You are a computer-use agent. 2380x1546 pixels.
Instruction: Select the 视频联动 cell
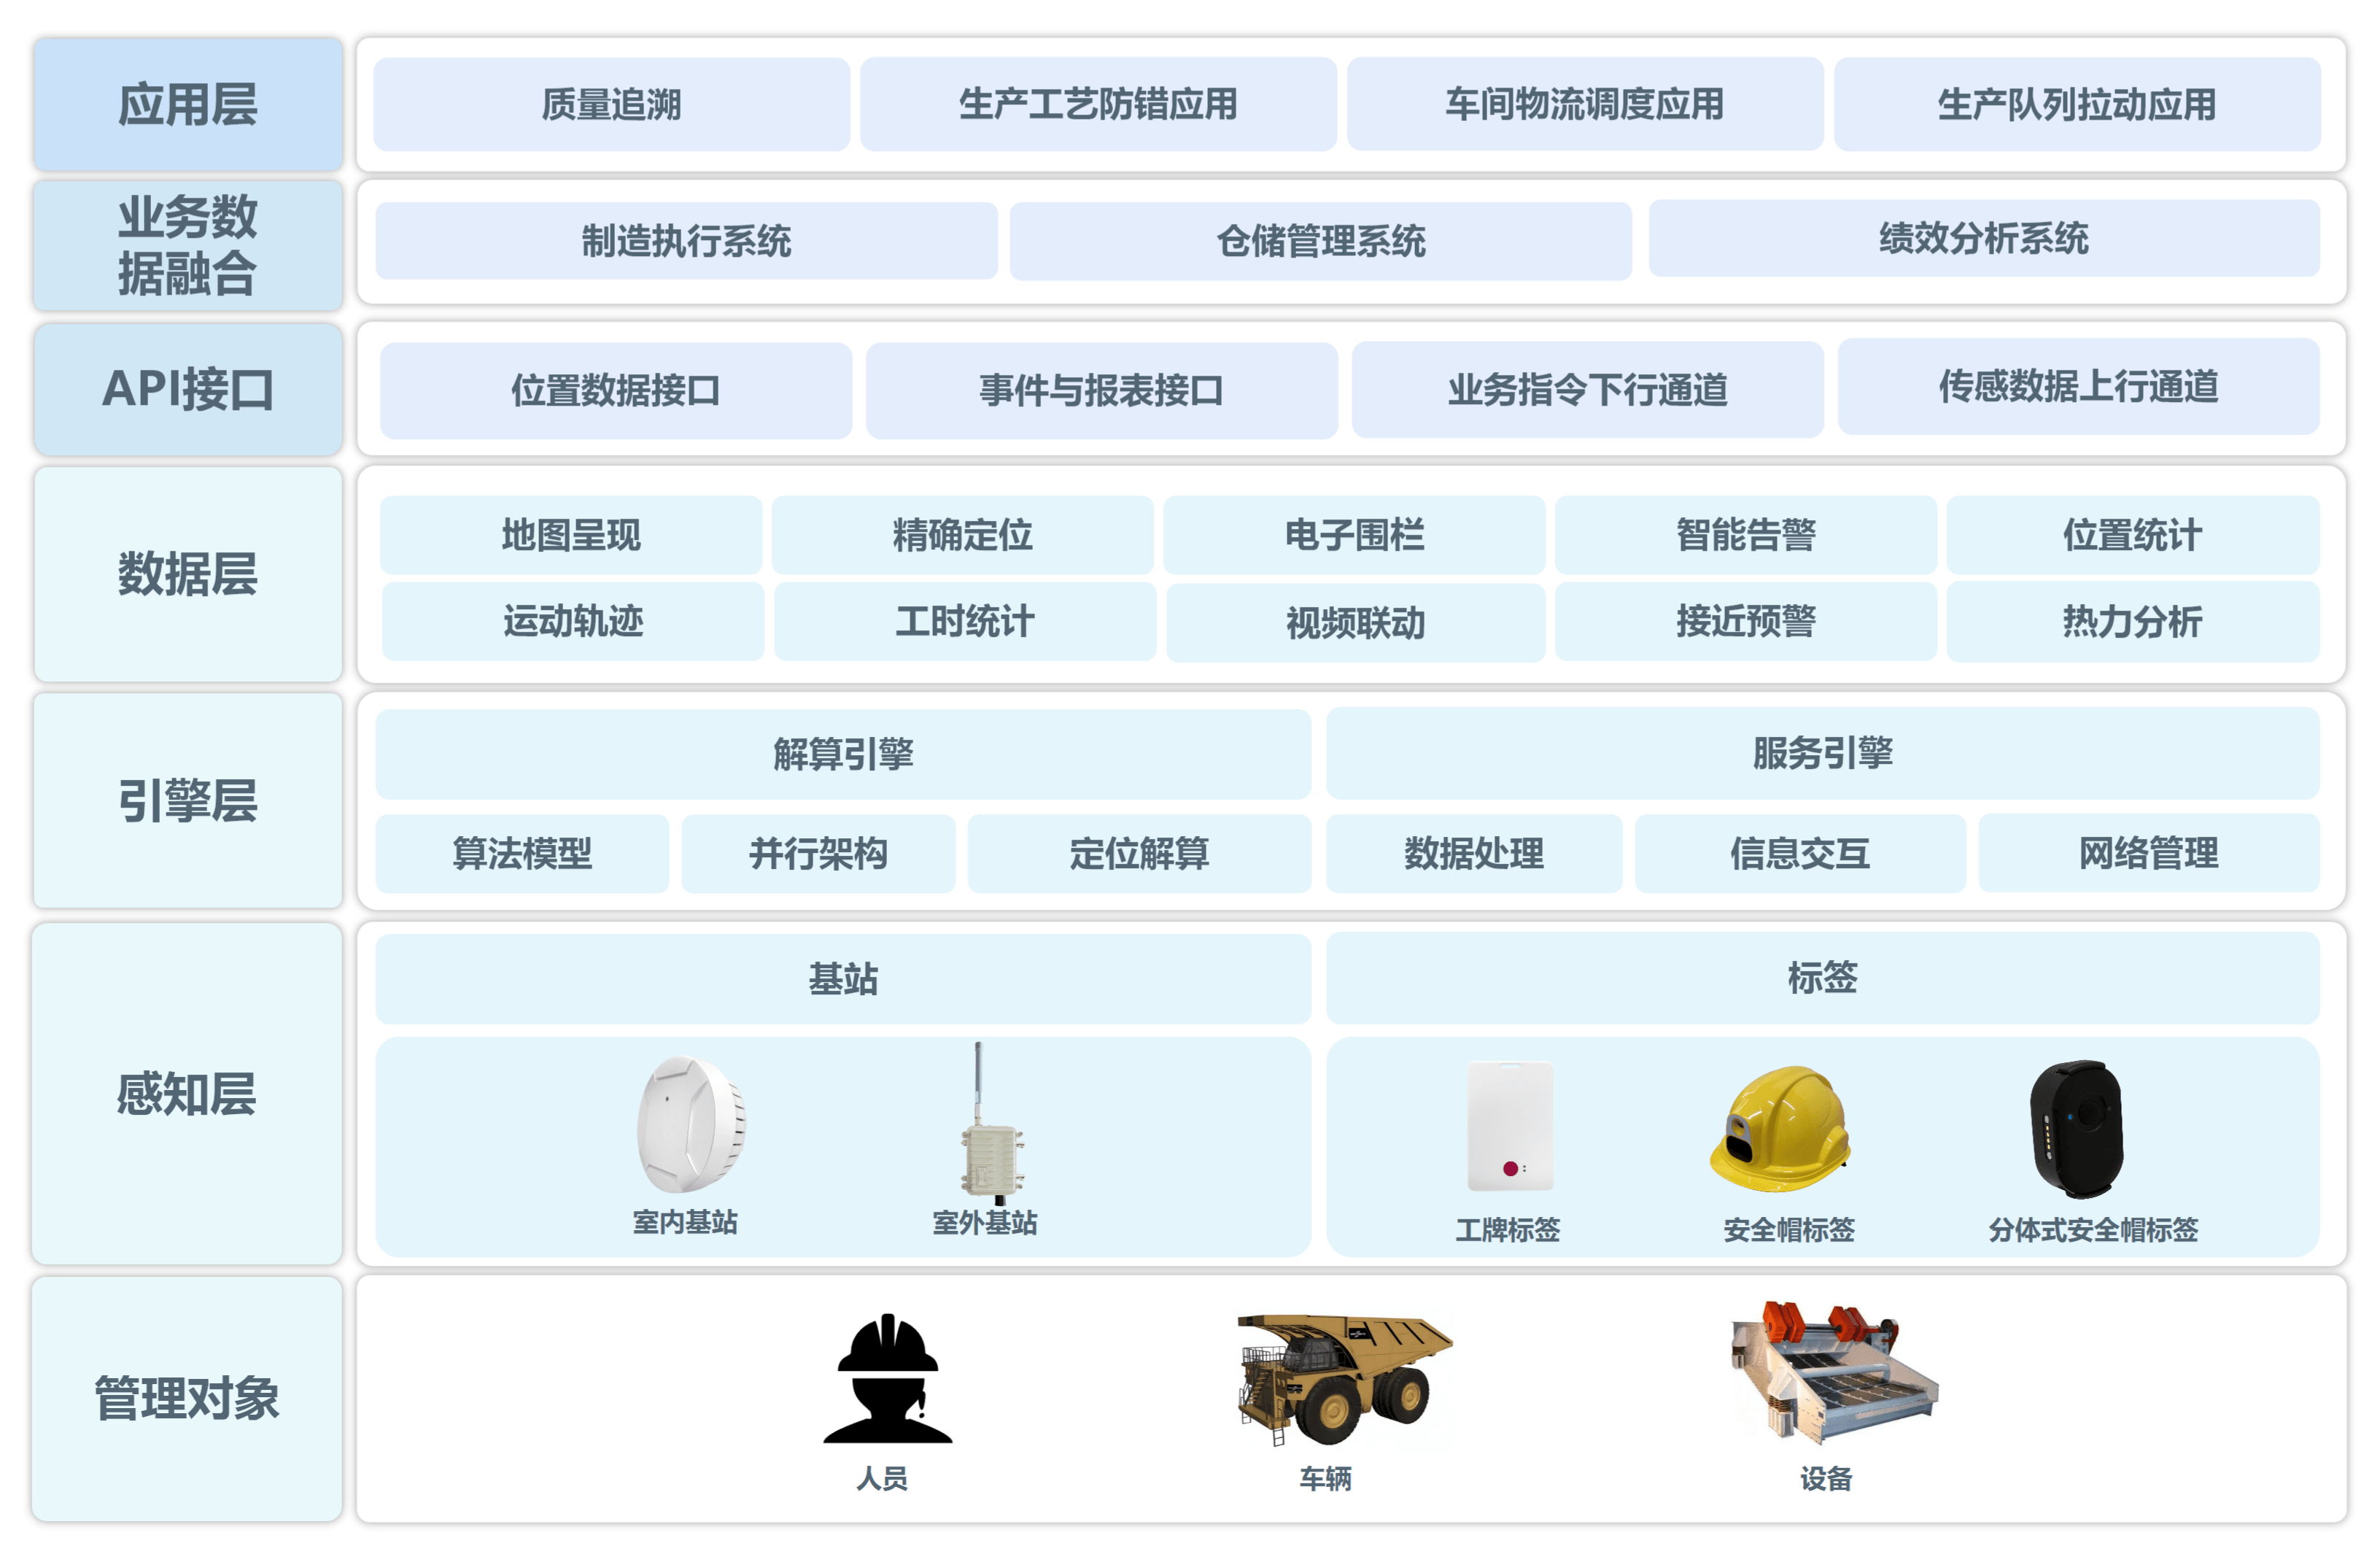pyautogui.click(x=1356, y=623)
